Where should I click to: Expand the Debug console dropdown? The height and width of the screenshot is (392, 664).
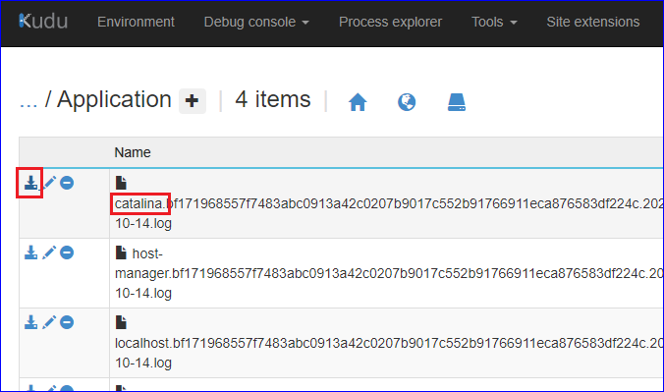pyautogui.click(x=256, y=22)
